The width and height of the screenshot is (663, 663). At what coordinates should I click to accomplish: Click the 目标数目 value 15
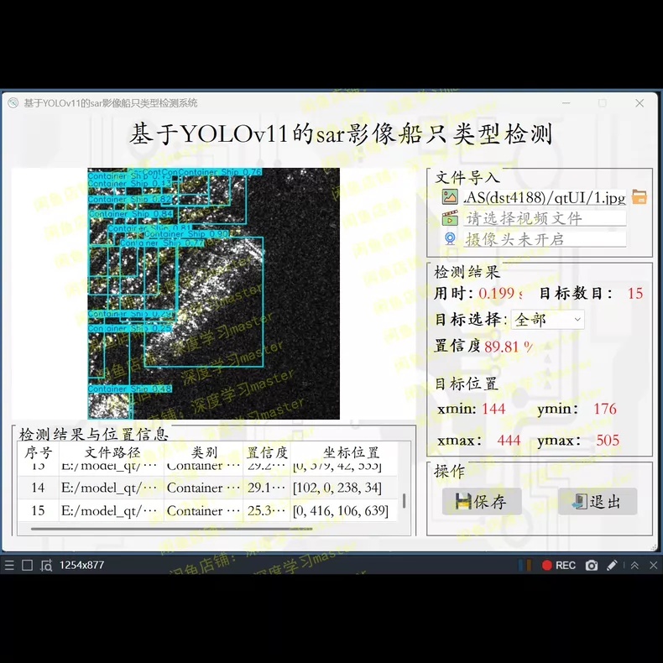[x=635, y=293]
